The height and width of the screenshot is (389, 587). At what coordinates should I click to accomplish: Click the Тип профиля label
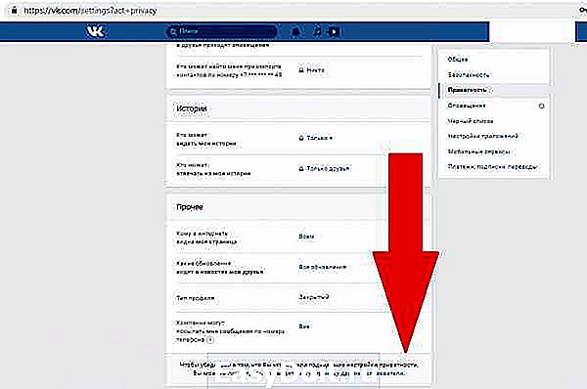pos(196,298)
